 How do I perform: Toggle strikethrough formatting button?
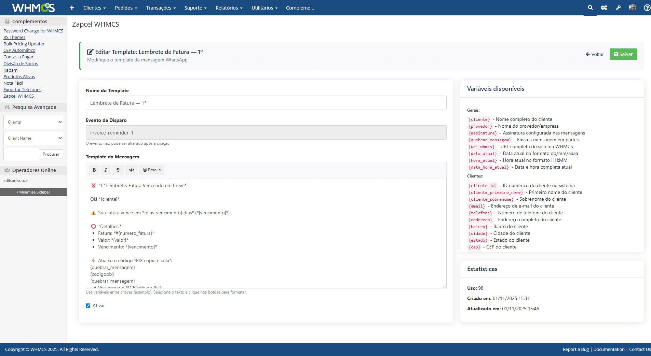(118, 170)
